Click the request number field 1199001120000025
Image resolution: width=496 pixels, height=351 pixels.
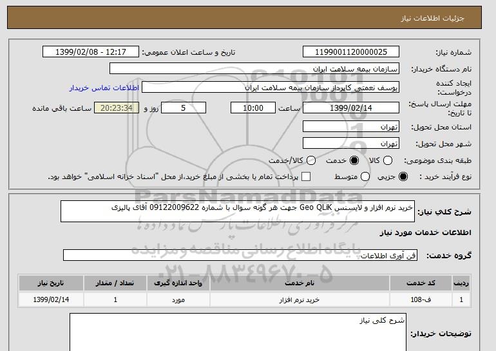pyautogui.click(x=351, y=52)
